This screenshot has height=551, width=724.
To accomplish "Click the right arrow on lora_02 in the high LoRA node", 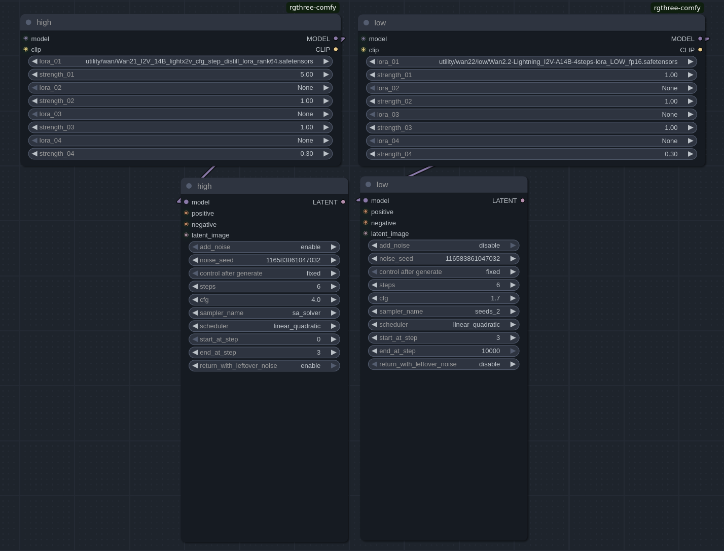I will [326, 87].
